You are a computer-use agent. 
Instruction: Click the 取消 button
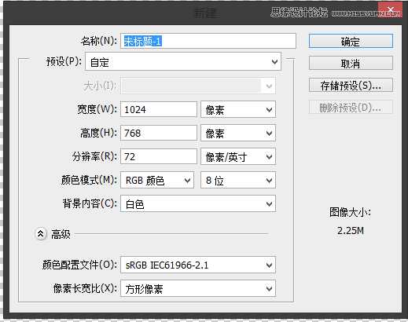[351, 63]
